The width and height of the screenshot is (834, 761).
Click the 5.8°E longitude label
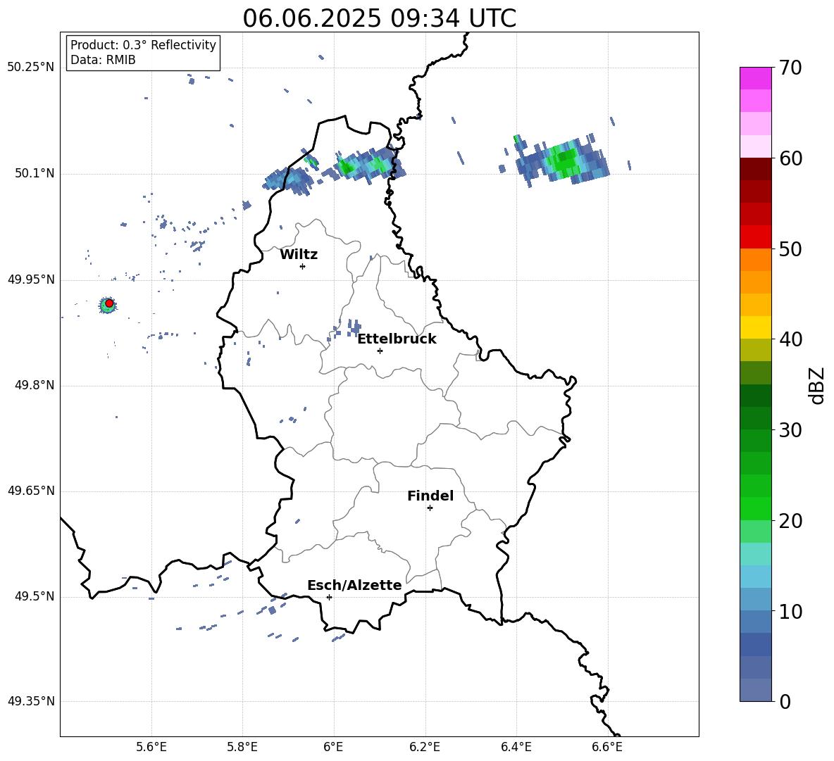point(242,747)
